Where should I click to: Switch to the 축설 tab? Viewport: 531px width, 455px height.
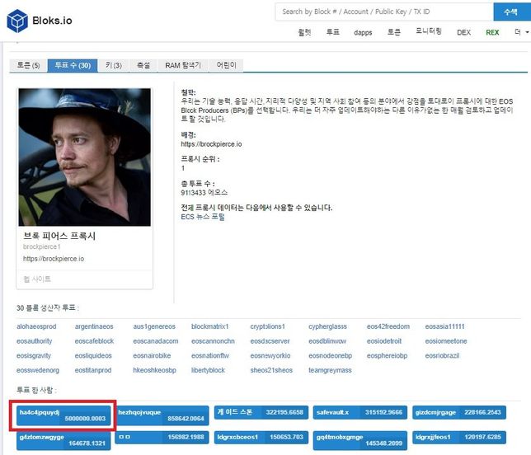(x=143, y=65)
